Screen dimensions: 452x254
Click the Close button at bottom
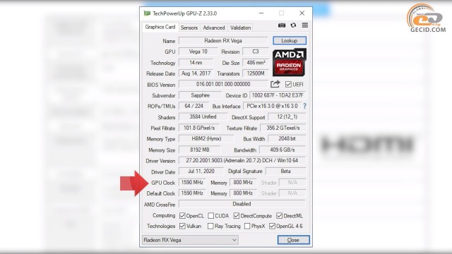click(x=294, y=240)
